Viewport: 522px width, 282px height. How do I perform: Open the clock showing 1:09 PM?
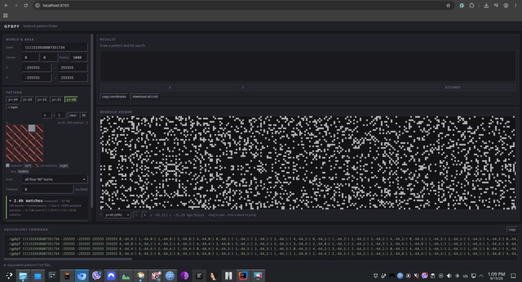tap(496, 276)
